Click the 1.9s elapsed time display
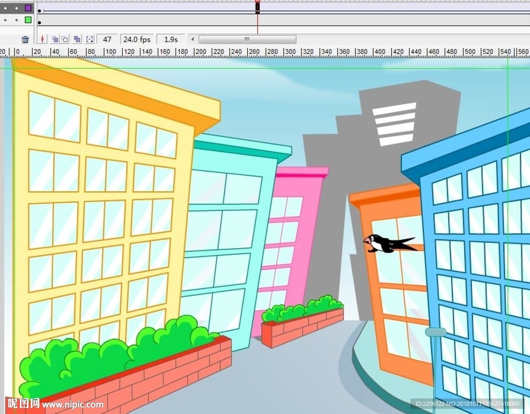Image resolution: width=530 pixels, height=414 pixels. pyautogui.click(x=171, y=39)
